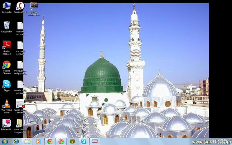This screenshot has height=145, width=232.
Task: Click the moneybookers and paypal file
Action: pyautogui.click(x=20, y=65)
